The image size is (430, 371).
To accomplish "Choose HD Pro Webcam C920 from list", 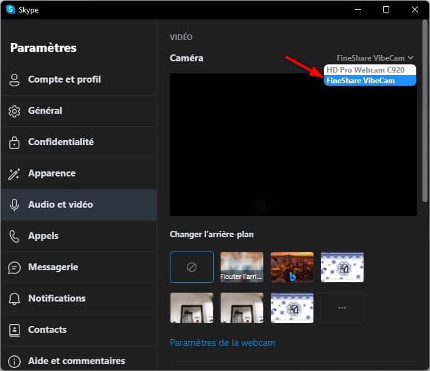I will (370, 70).
